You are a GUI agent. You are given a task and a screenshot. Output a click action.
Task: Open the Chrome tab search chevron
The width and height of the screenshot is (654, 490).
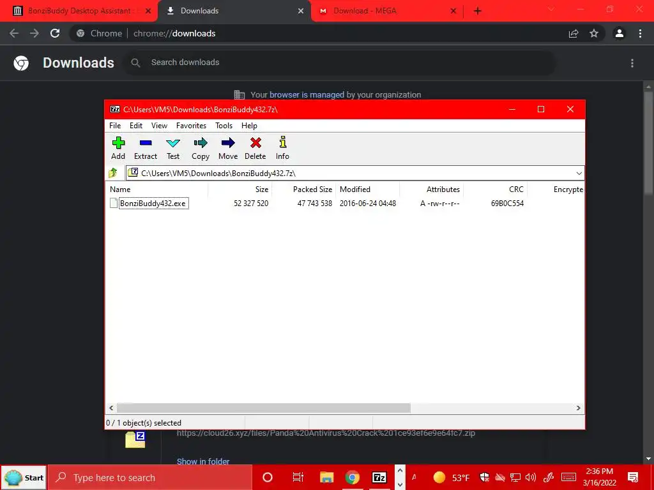click(551, 10)
